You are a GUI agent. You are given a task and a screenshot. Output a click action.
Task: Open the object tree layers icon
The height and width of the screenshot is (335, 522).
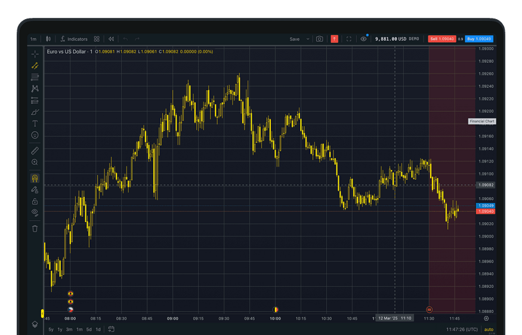[35, 324]
